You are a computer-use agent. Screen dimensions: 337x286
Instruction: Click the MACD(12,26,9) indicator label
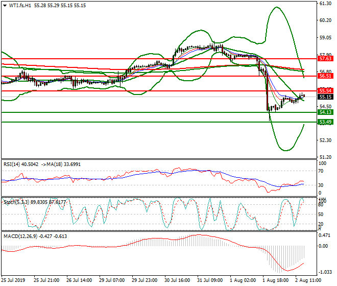[x=35, y=236]
